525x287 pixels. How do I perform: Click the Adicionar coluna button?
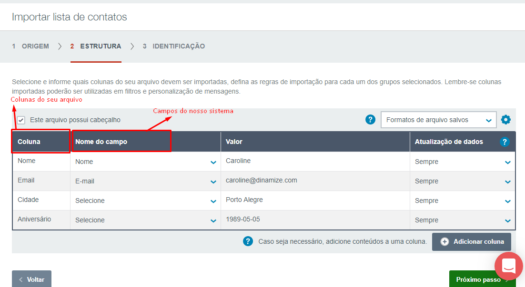tap(472, 241)
